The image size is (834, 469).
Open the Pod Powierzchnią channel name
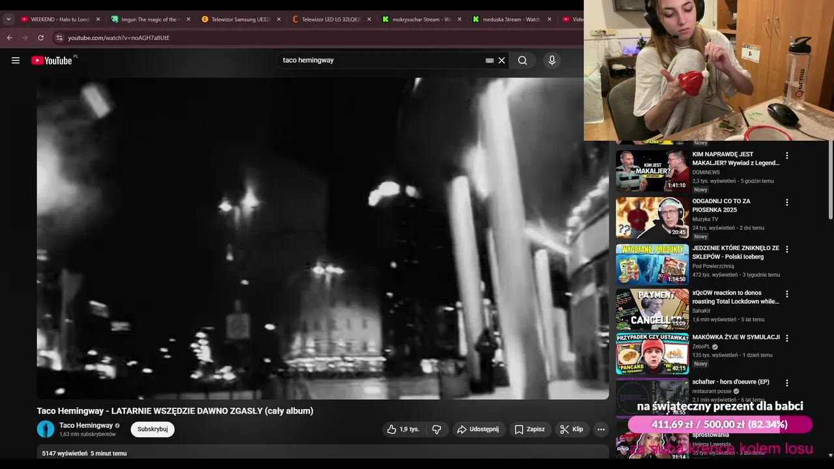713,266
